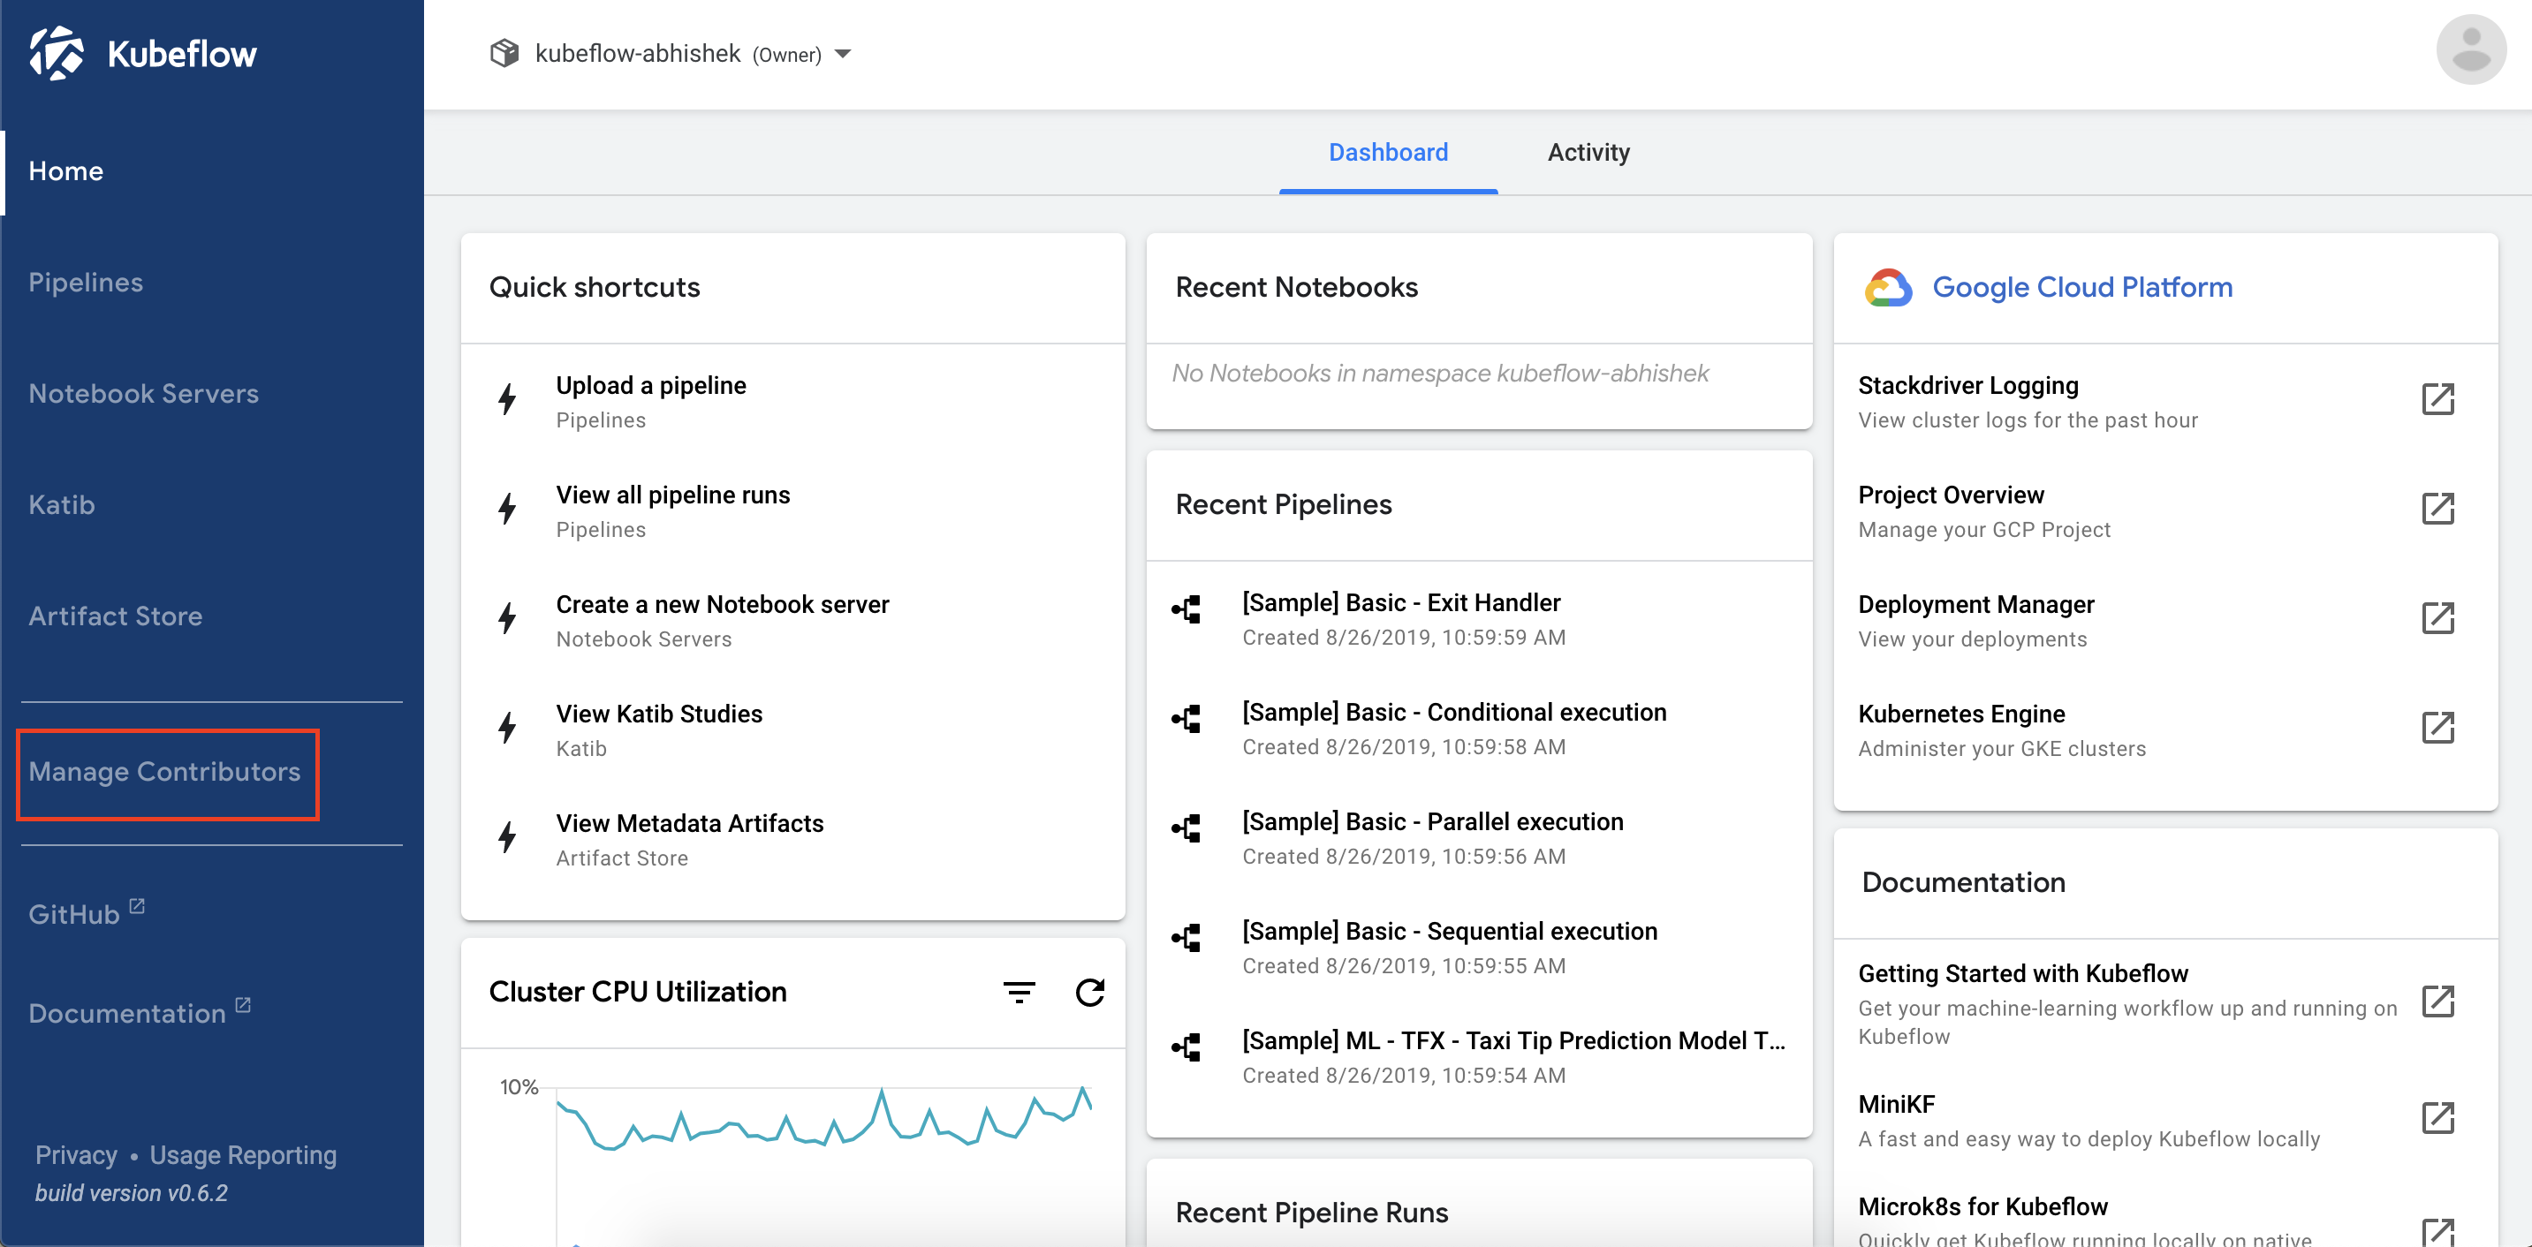Expand the kubeflow-abhishek namespace dropdown

pyautogui.click(x=842, y=54)
